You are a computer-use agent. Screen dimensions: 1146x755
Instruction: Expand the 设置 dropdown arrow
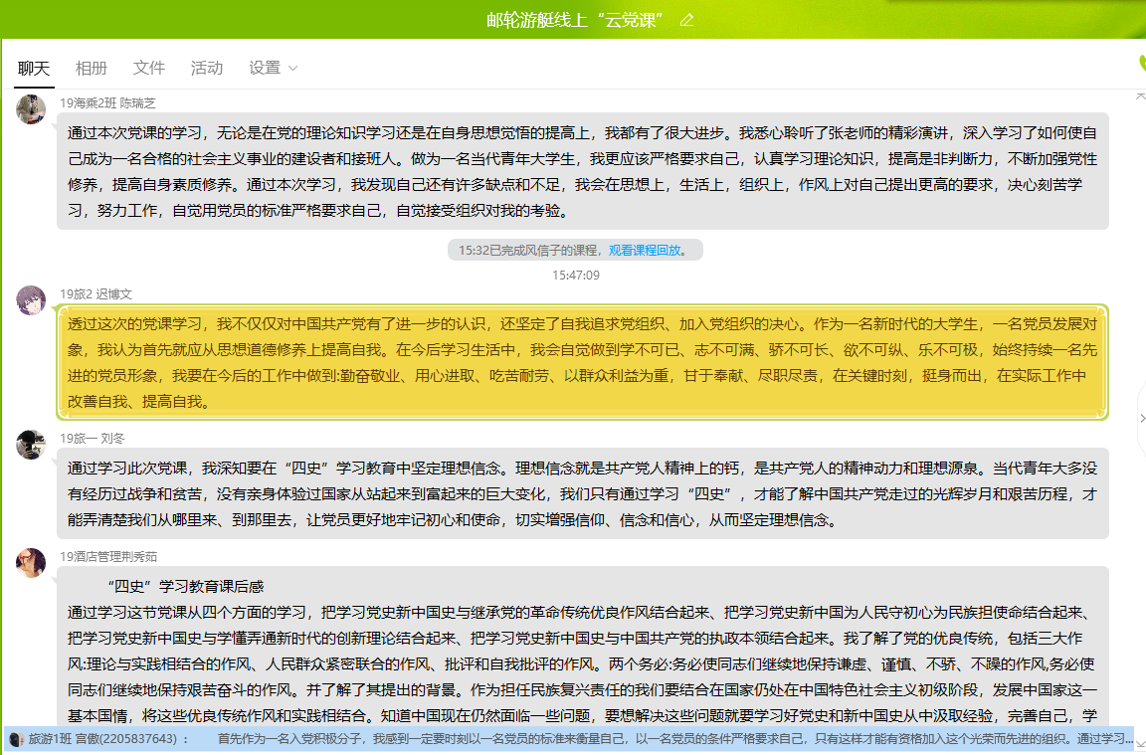pos(293,68)
